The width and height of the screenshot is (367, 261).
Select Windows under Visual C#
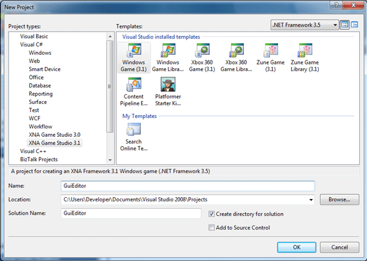tap(40, 52)
